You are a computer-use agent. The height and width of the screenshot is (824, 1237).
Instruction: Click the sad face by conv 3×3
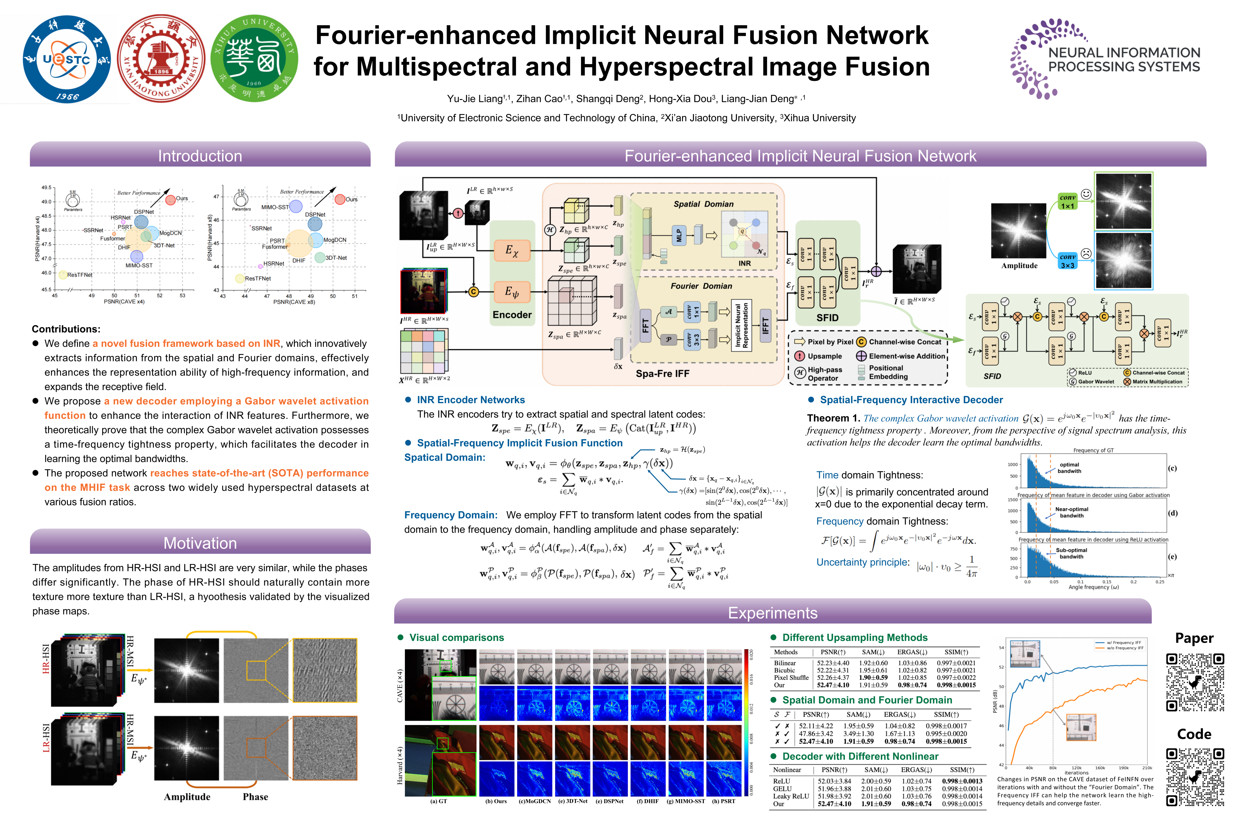click(x=1086, y=253)
